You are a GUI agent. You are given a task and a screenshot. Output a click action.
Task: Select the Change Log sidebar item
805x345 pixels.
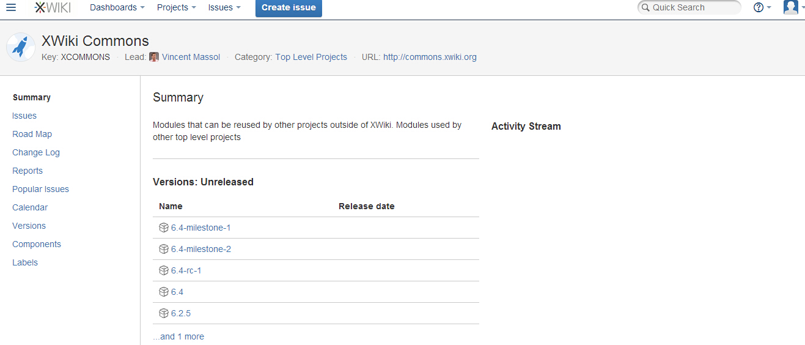[36, 152]
